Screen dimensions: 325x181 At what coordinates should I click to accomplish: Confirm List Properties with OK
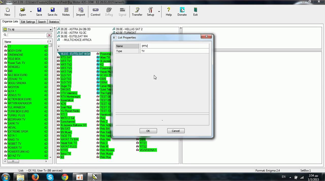point(148,131)
